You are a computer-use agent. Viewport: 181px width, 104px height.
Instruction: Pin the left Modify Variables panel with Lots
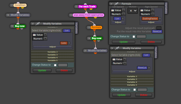click(37, 23)
